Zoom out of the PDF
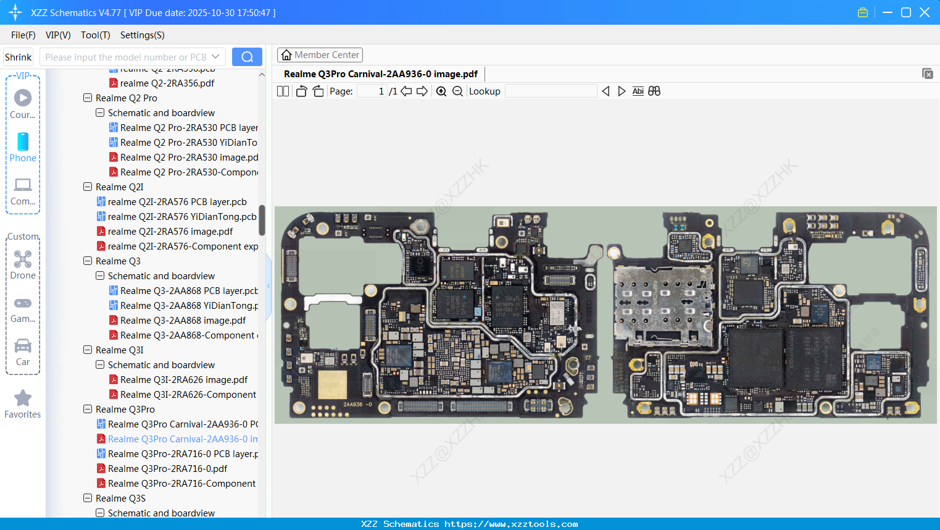 (457, 91)
